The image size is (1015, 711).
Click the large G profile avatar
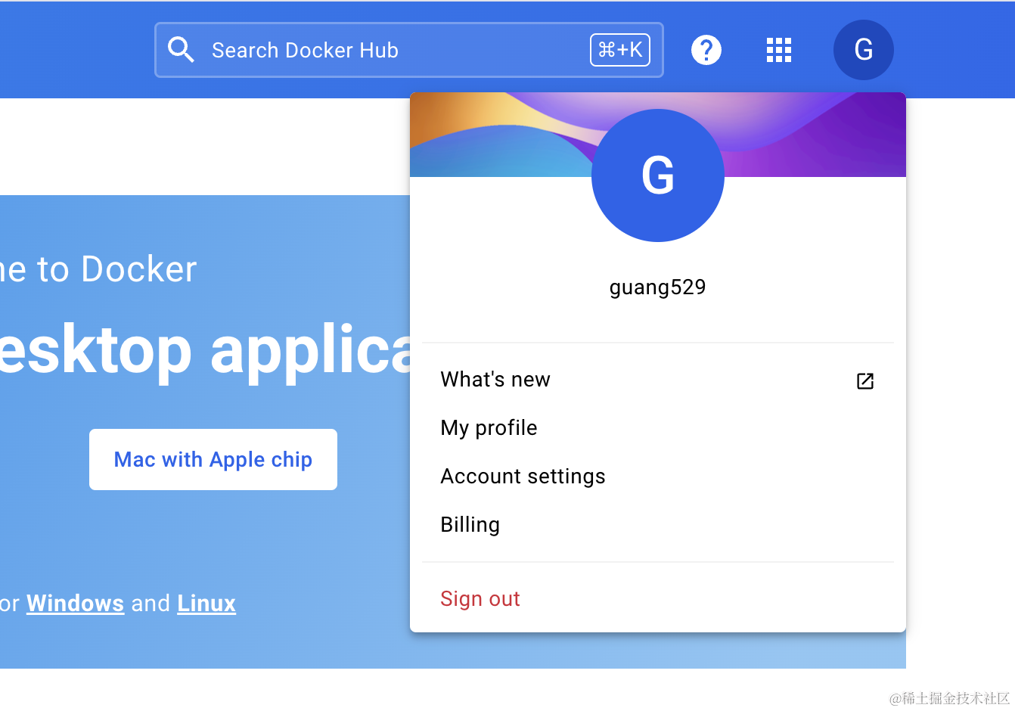(x=658, y=175)
